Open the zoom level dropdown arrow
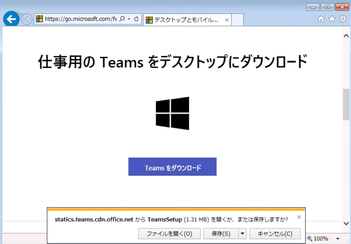Image resolution: width=351 pixels, height=244 pixels. 338,239
